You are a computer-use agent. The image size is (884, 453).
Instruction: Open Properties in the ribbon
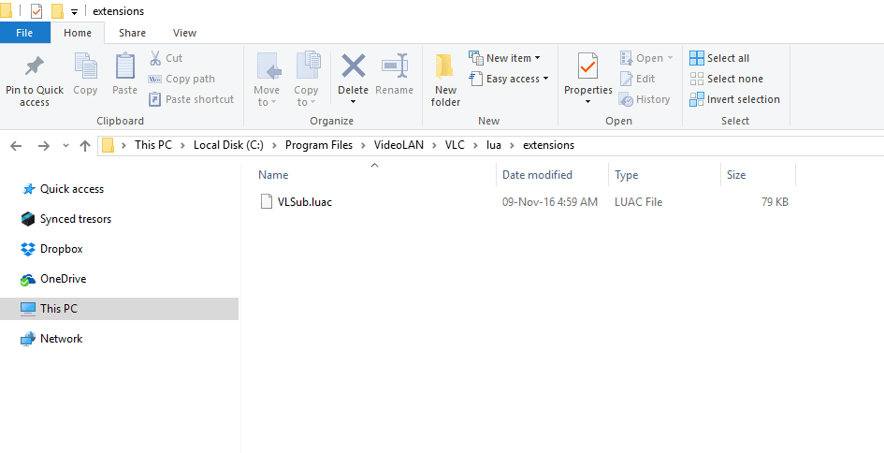pos(587,67)
